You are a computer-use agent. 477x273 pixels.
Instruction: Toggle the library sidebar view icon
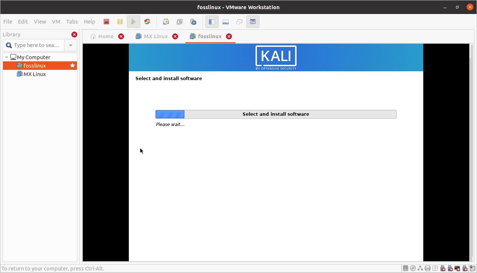tap(212, 22)
